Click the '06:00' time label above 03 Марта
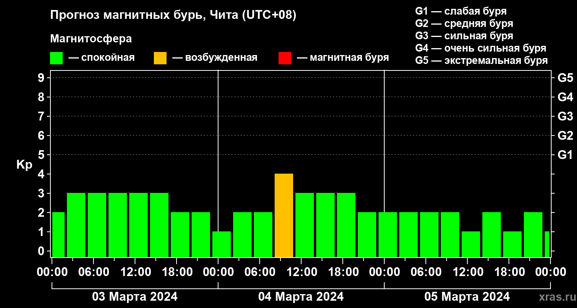 click(94, 272)
